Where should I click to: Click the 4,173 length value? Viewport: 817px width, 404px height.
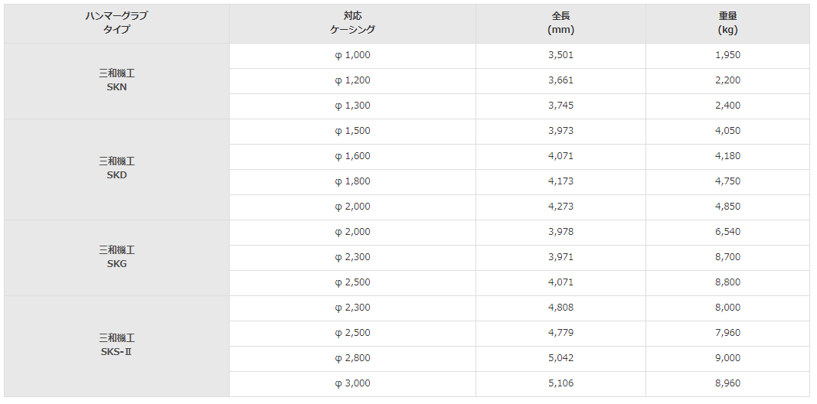(x=560, y=182)
